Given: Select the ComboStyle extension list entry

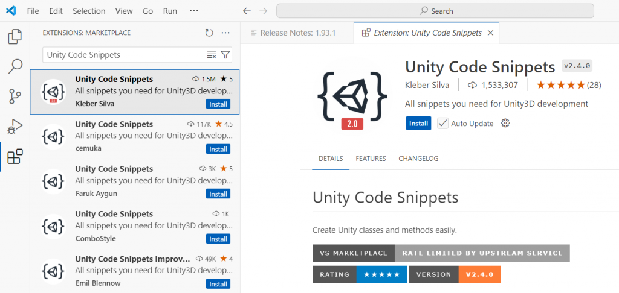Looking at the screenshot, I should pyautogui.click(x=135, y=227).
